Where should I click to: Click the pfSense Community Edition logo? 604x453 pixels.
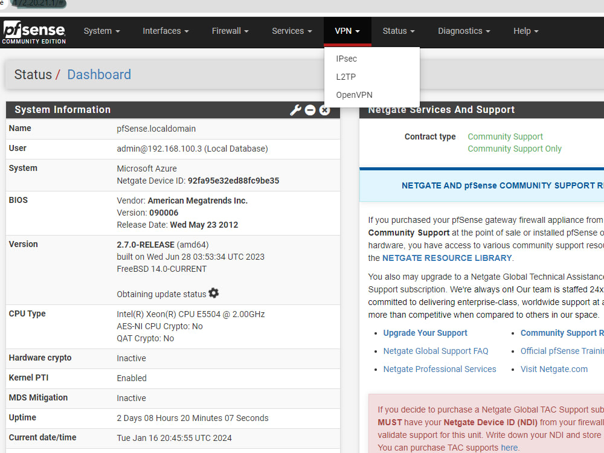33,32
